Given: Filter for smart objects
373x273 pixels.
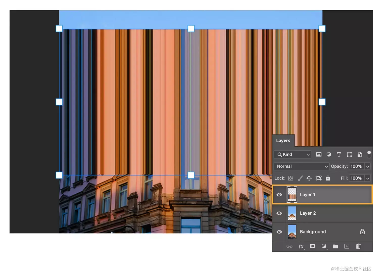Looking at the screenshot, I should pos(360,154).
